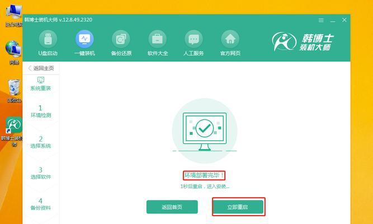Open the 人工服务 chat icon
This screenshot has width=373, height=224.
tap(193, 44)
